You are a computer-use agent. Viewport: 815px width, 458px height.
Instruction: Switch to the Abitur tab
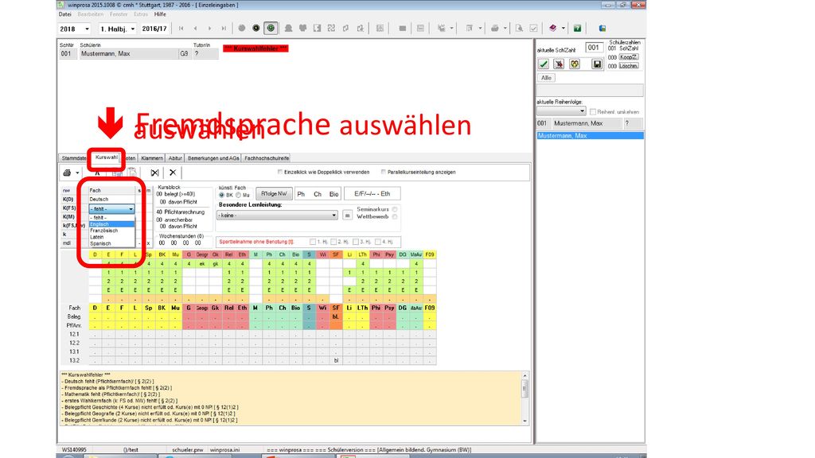(x=175, y=158)
